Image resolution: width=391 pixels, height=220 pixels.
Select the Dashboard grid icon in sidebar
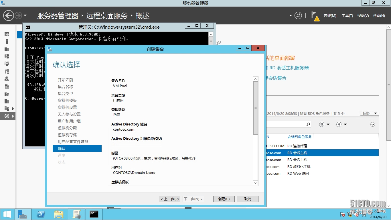click(7, 34)
